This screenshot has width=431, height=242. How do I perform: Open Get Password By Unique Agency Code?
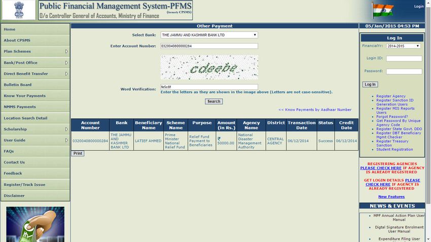point(398,123)
